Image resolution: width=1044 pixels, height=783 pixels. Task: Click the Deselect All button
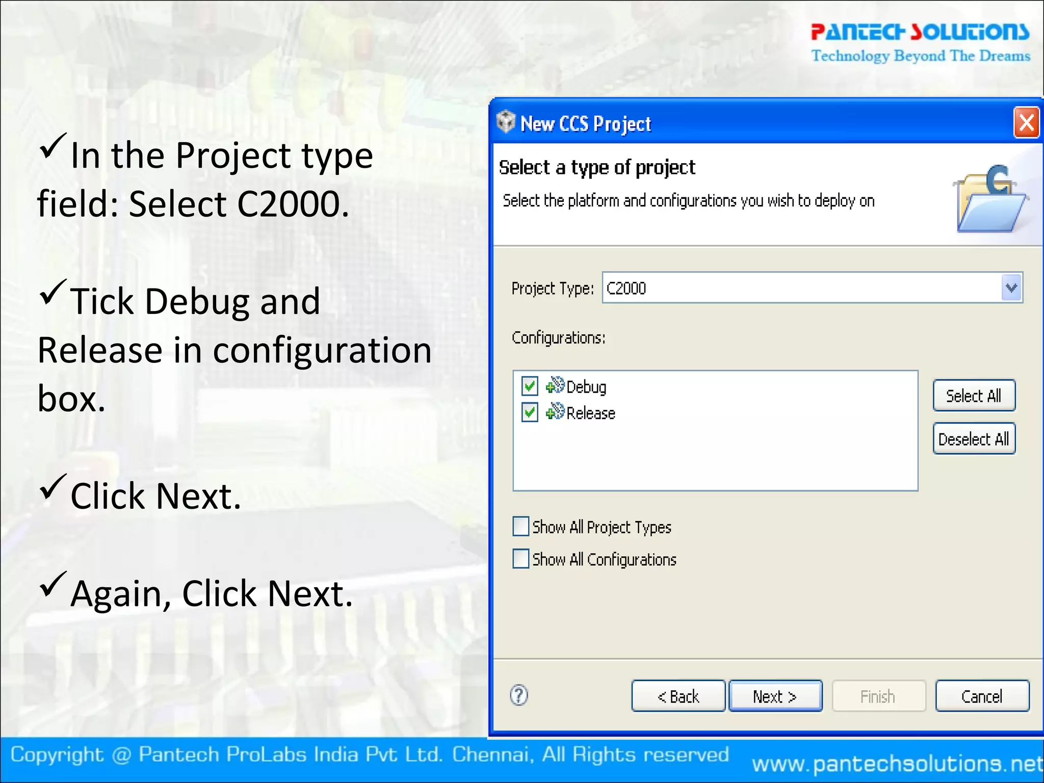pos(974,439)
